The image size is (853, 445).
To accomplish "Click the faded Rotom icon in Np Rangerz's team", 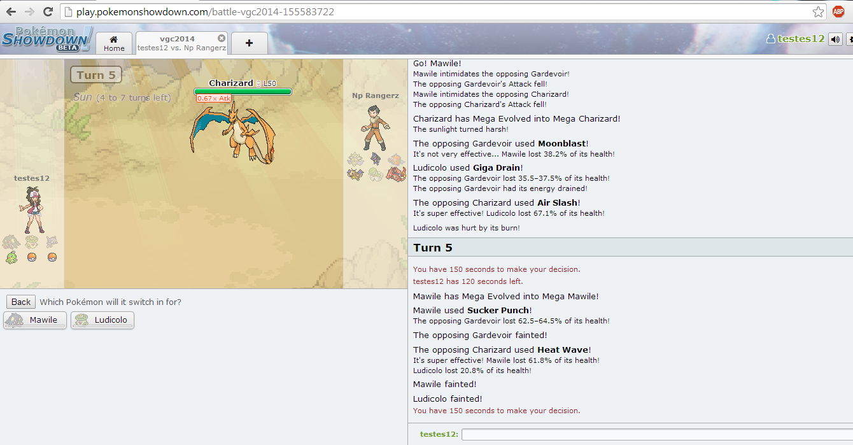I will pyautogui.click(x=395, y=159).
